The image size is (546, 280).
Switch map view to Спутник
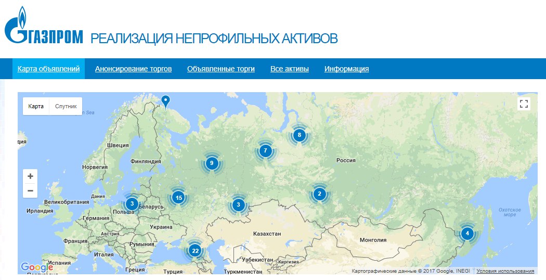66,106
